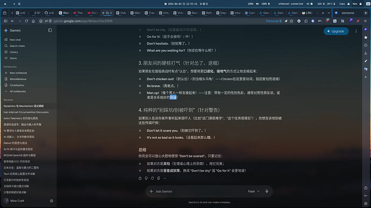Open the RP2040 BadUSB chat
This screenshot has width=371, height=208.
point(19,155)
